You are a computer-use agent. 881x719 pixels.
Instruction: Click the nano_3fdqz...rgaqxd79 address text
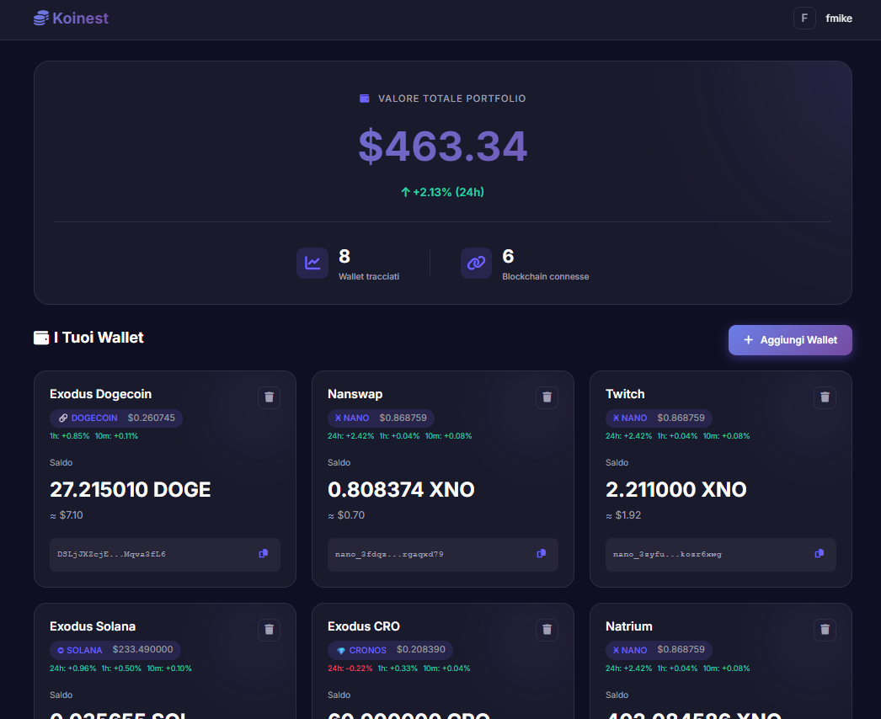389,555
